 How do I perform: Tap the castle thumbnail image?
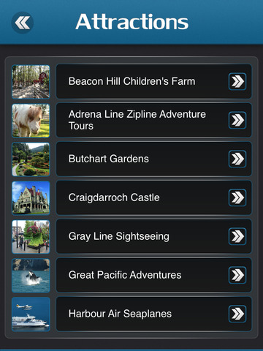click(x=31, y=197)
